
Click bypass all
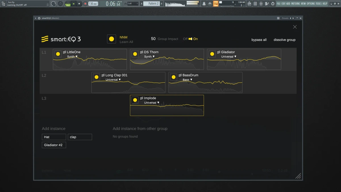point(259,40)
